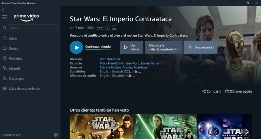Pause the download with Descargando button
The width and height of the screenshot is (261, 139).
point(200,47)
